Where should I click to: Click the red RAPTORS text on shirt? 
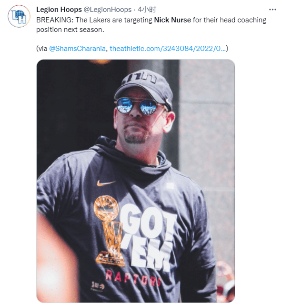point(133,278)
